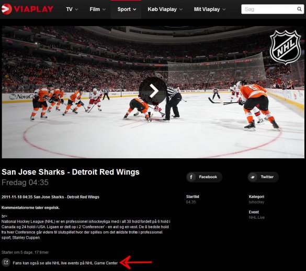The width and height of the screenshot is (306, 271).
Task: Play the video with center arrow
Action: (153, 91)
